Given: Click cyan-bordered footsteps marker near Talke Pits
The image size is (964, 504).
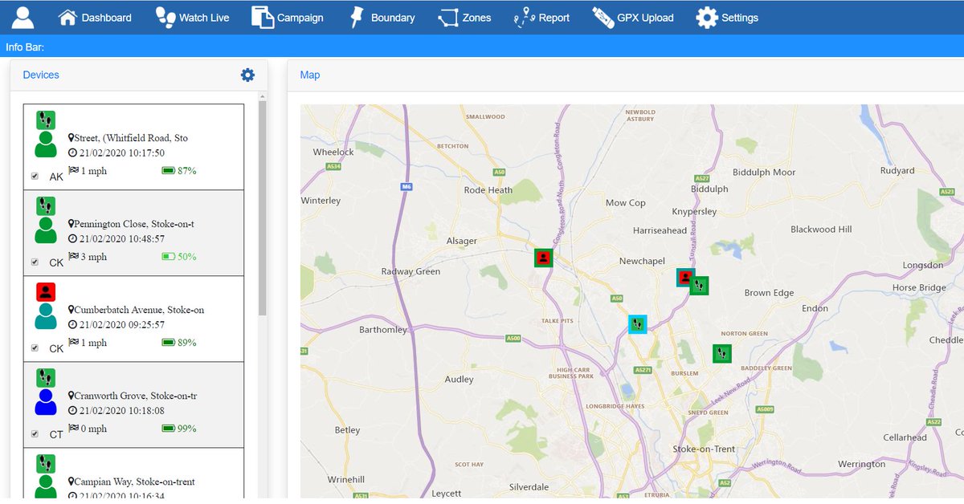Looking at the screenshot, I should (x=637, y=324).
